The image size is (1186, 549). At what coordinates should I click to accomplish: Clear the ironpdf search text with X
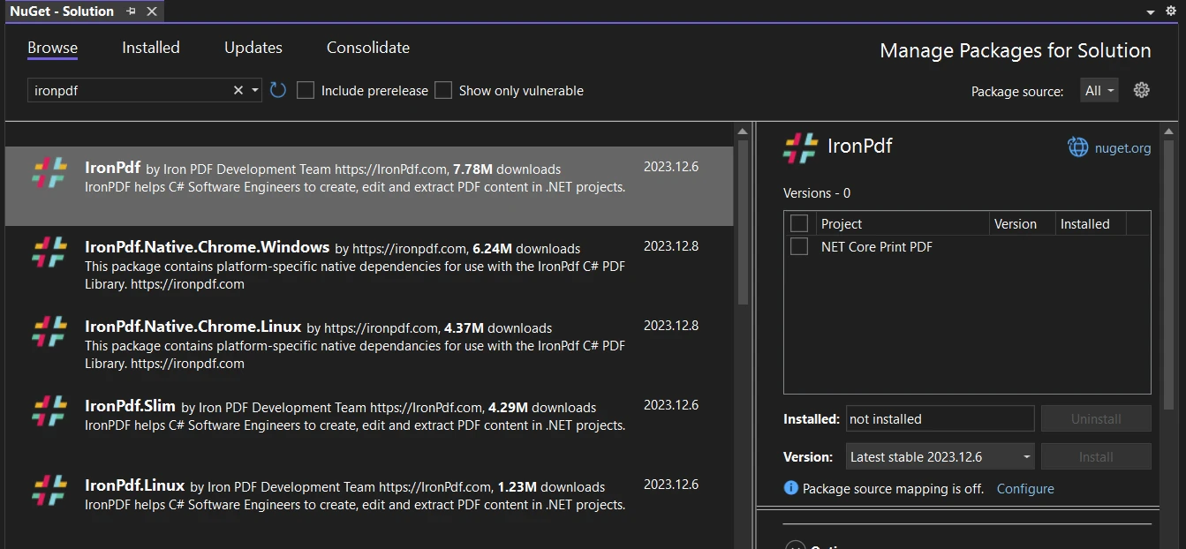tap(238, 90)
